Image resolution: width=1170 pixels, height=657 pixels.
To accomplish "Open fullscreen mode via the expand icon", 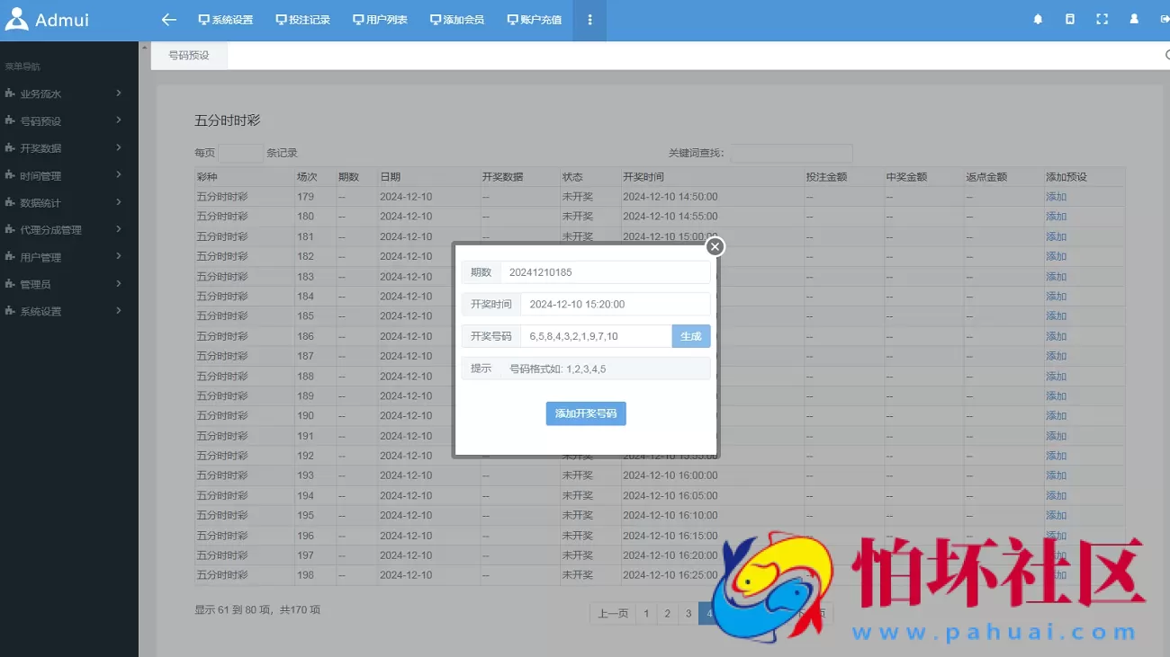I will 1102,18.
